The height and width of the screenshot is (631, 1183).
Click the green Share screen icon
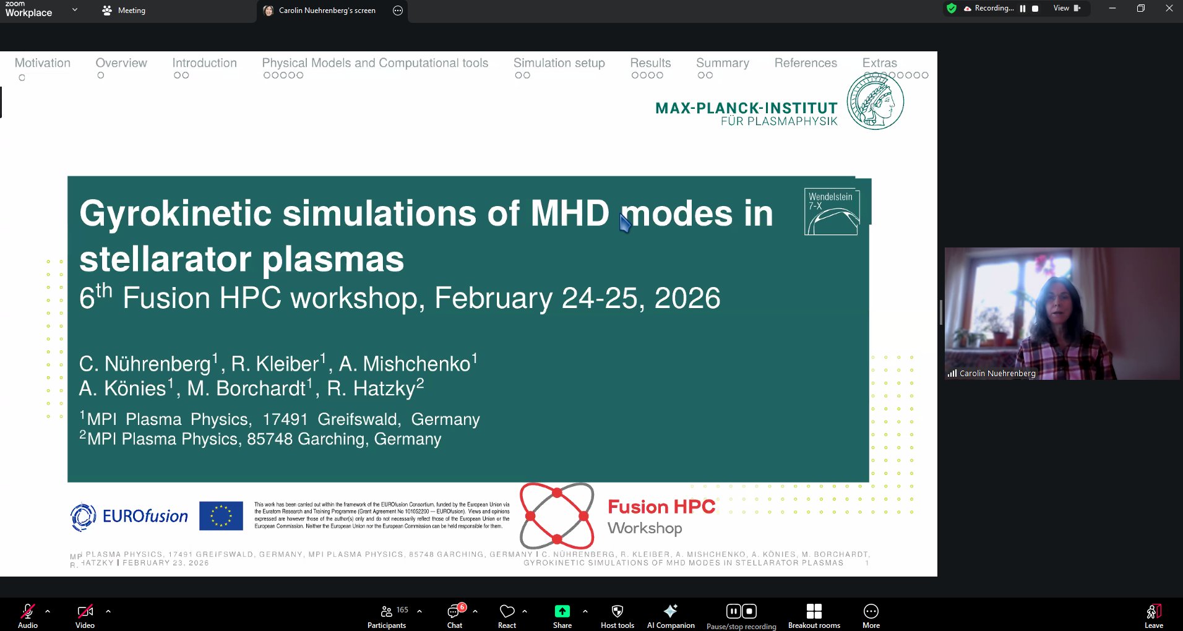(562, 611)
